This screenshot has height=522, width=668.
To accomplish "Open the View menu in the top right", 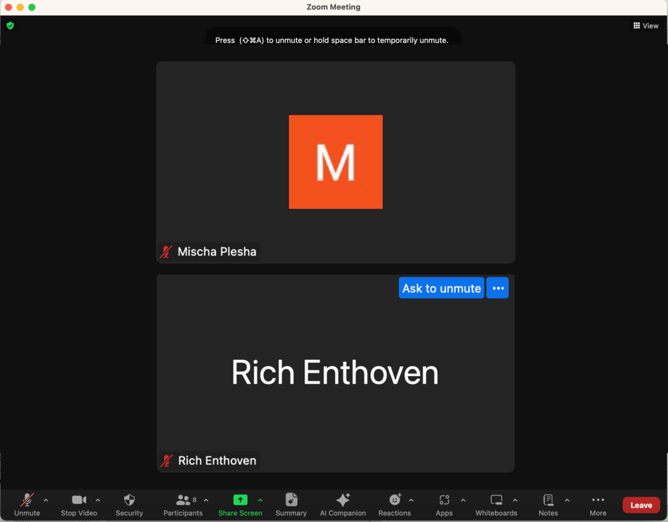I will click(645, 25).
